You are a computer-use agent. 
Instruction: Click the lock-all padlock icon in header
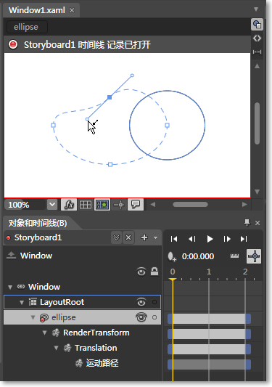click(x=154, y=272)
